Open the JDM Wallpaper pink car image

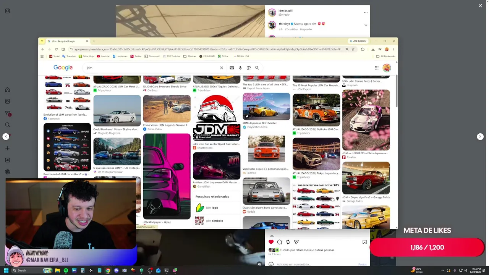[167, 176]
